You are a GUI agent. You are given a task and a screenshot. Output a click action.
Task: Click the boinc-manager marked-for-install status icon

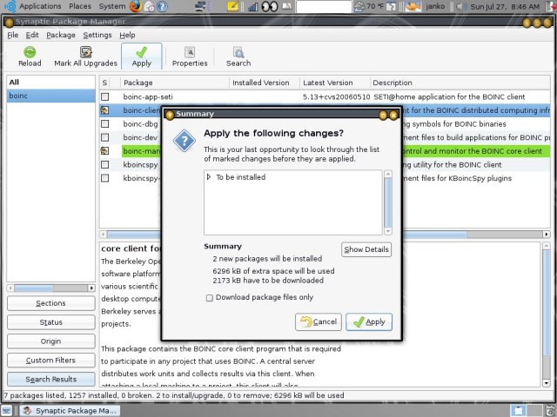tap(104, 150)
